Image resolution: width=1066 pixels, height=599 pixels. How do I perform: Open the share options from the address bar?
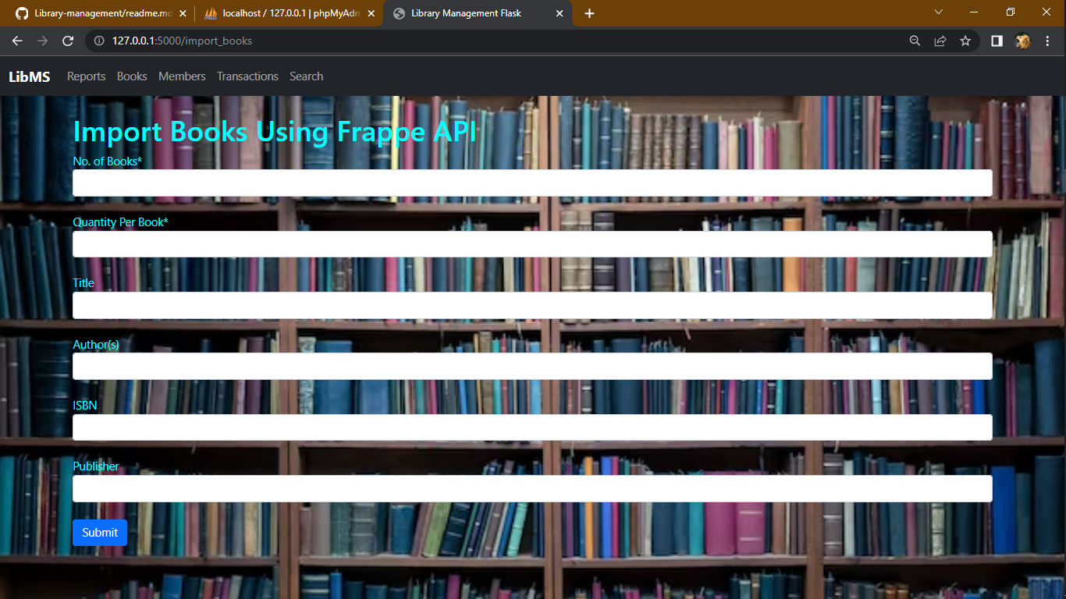(x=940, y=41)
